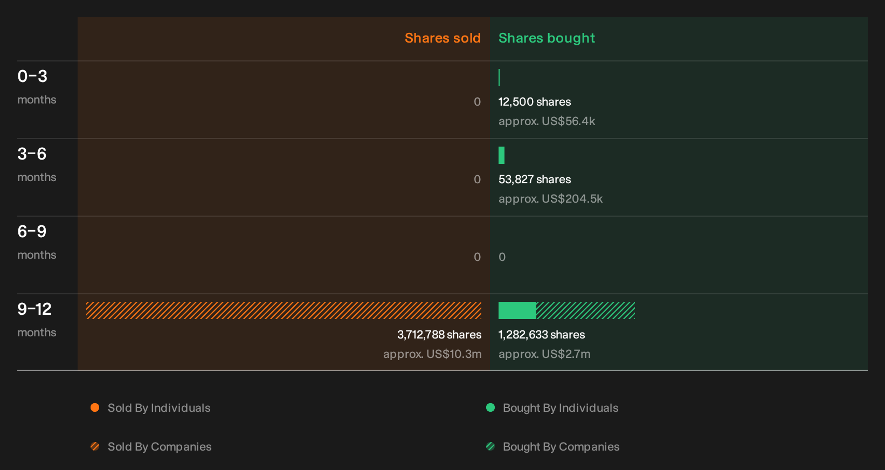Click the shares sold zero in 6-9 months row
Screen dimensions: 885x470
pos(478,257)
